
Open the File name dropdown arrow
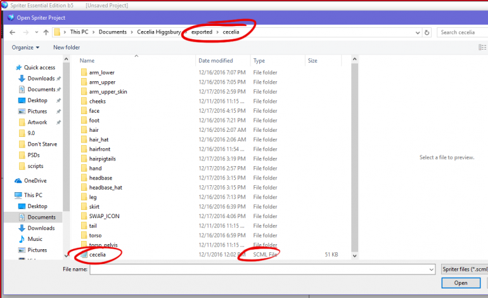tap(432, 269)
